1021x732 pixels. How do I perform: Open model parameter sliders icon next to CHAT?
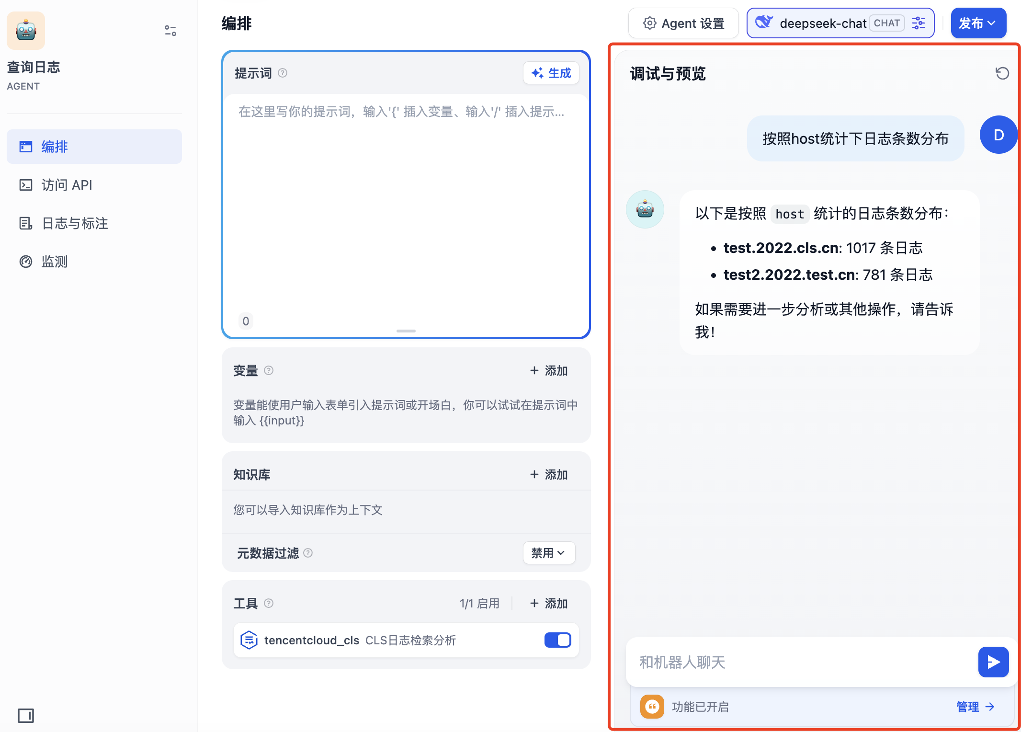pos(918,23)
